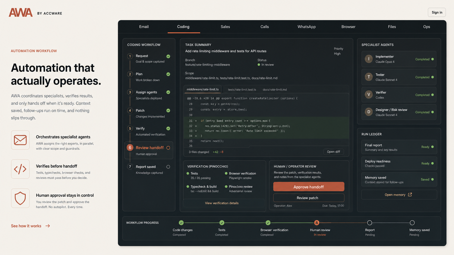
Task: Click the Designer / Risk review avatar
Action: 368,112
